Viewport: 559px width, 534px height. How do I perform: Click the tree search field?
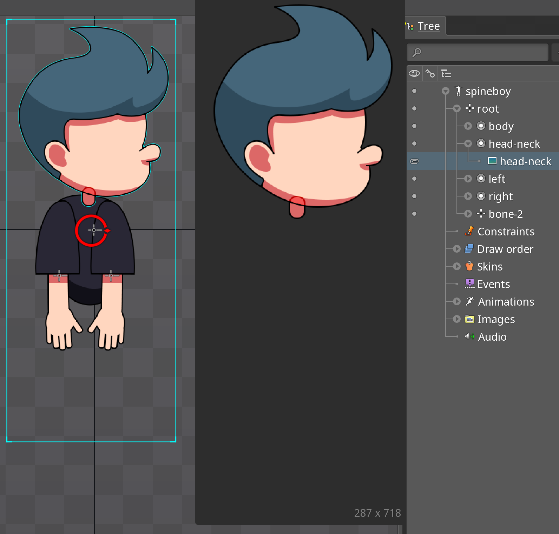(x=478, y=52)
